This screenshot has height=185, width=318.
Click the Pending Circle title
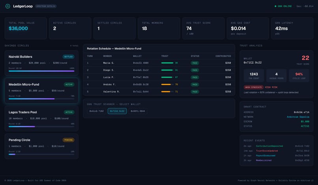point(19,140)
